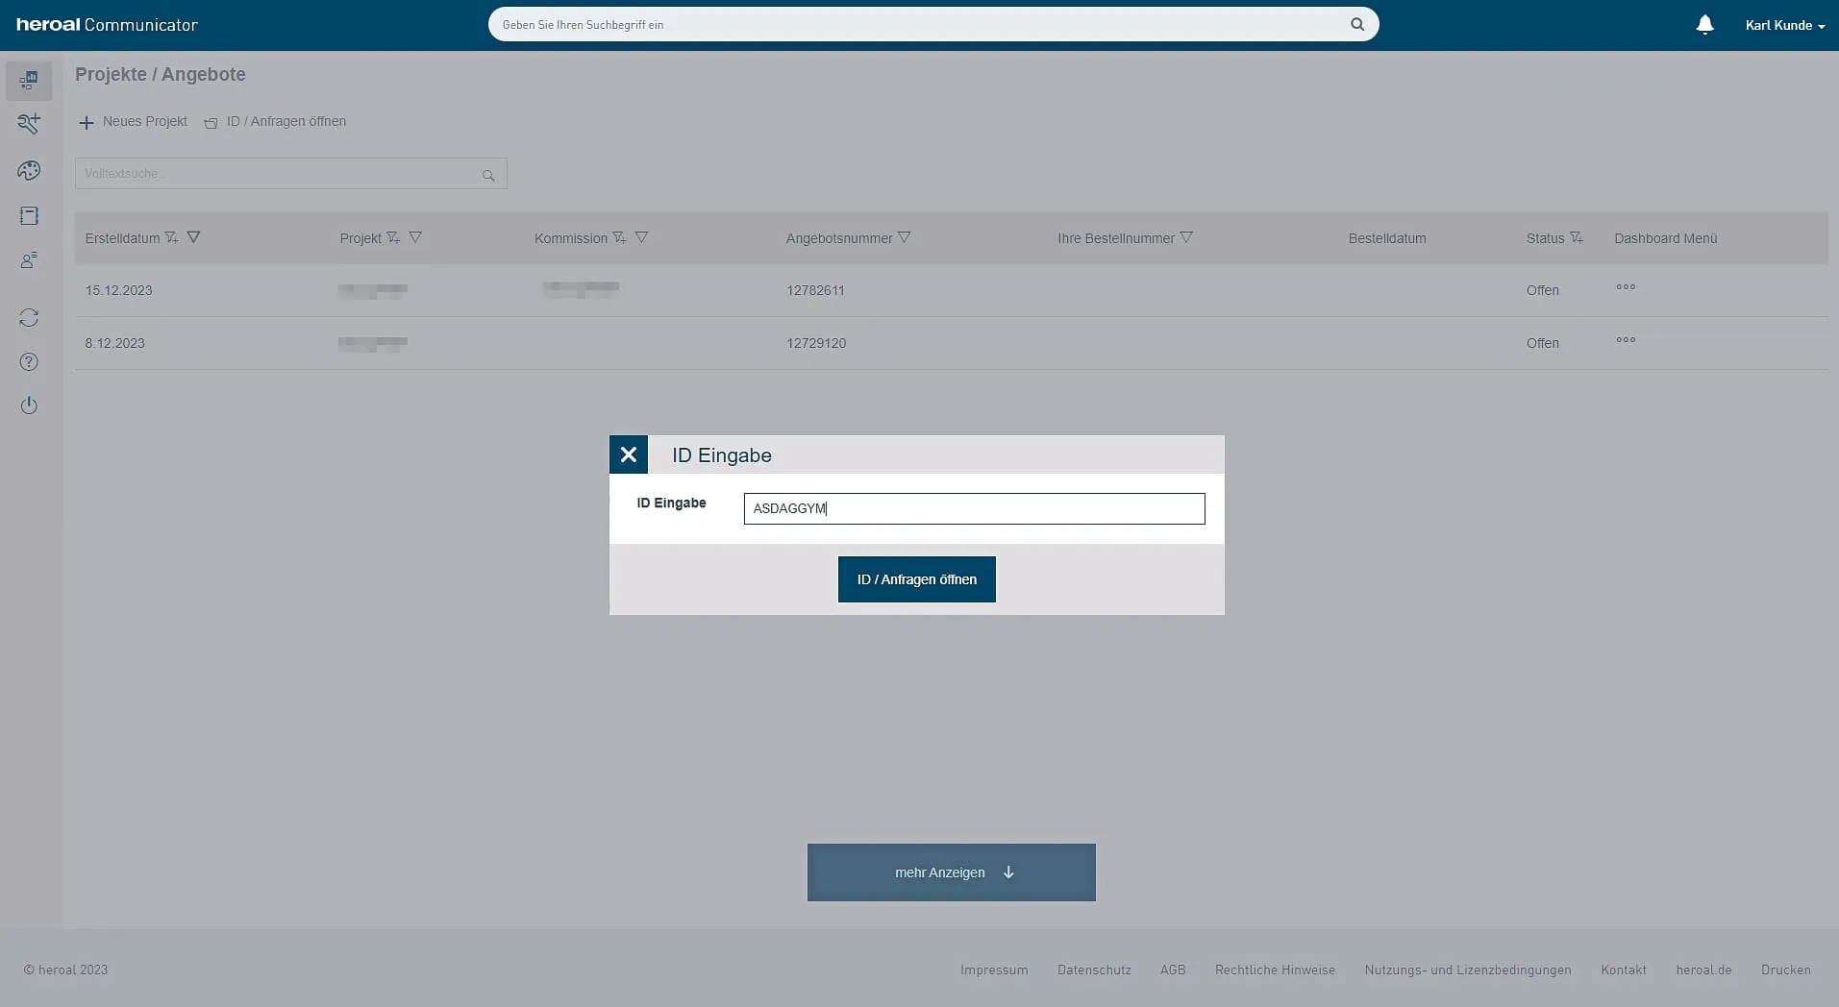
Task: Click the power logout icon in sidebar
Action: [x=29, y=405]
